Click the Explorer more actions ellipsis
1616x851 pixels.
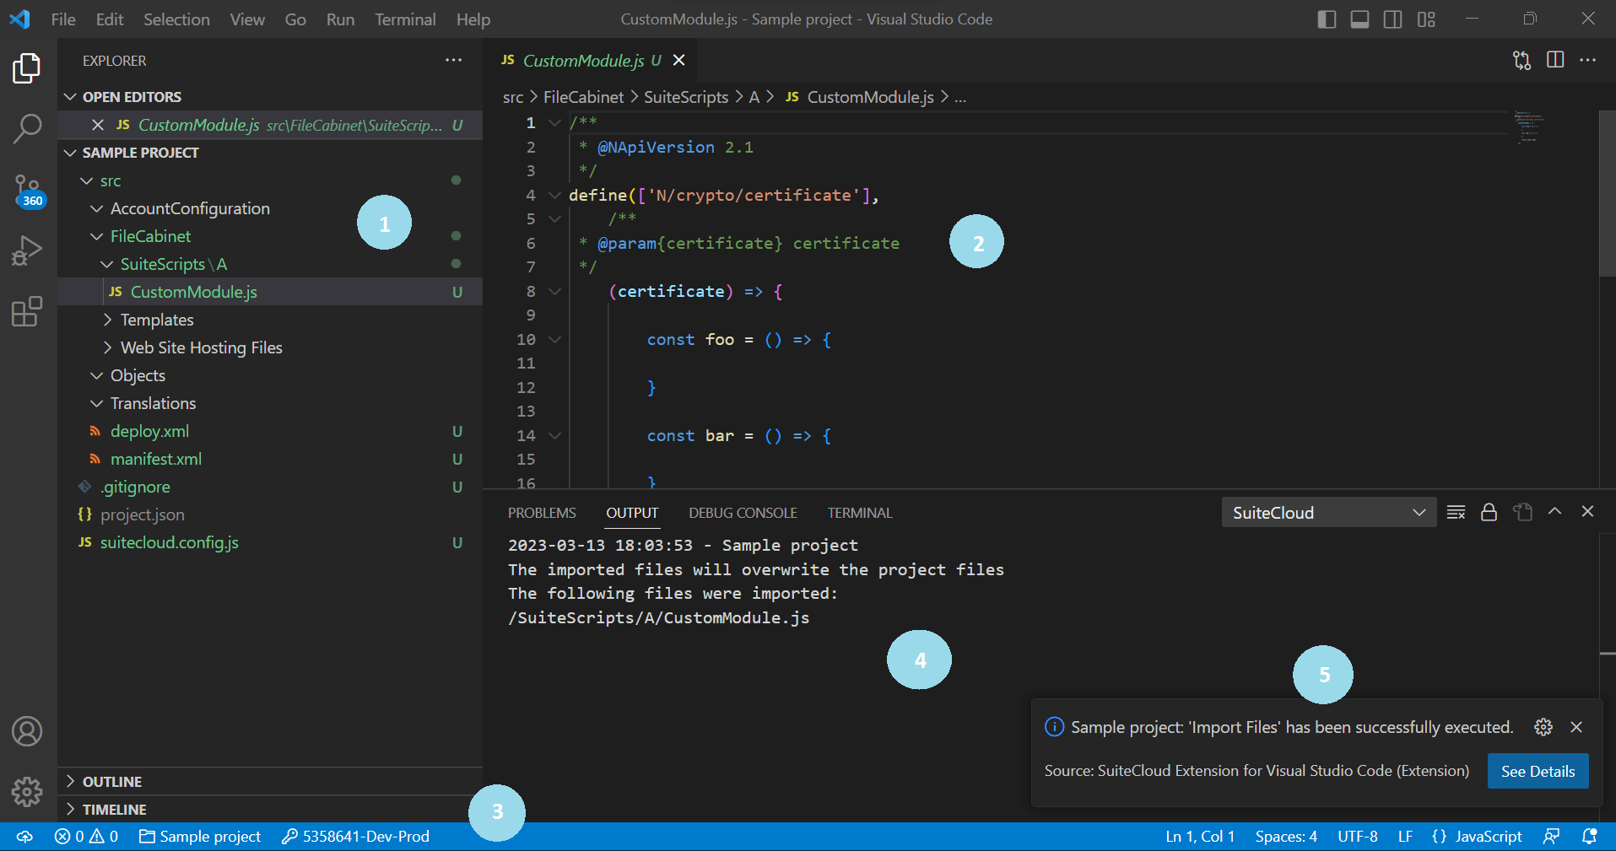click(x=454, y=61)
